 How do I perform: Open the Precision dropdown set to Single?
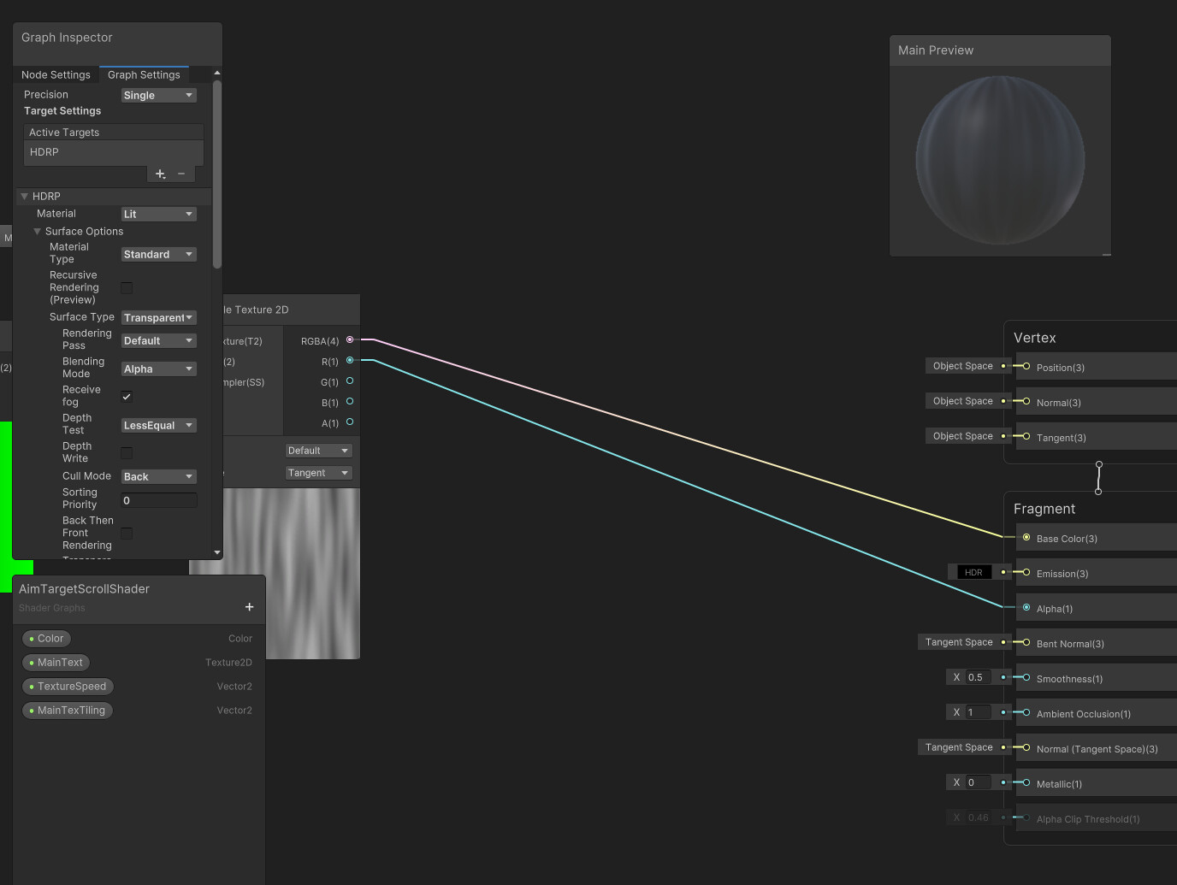tap(158, 95)
